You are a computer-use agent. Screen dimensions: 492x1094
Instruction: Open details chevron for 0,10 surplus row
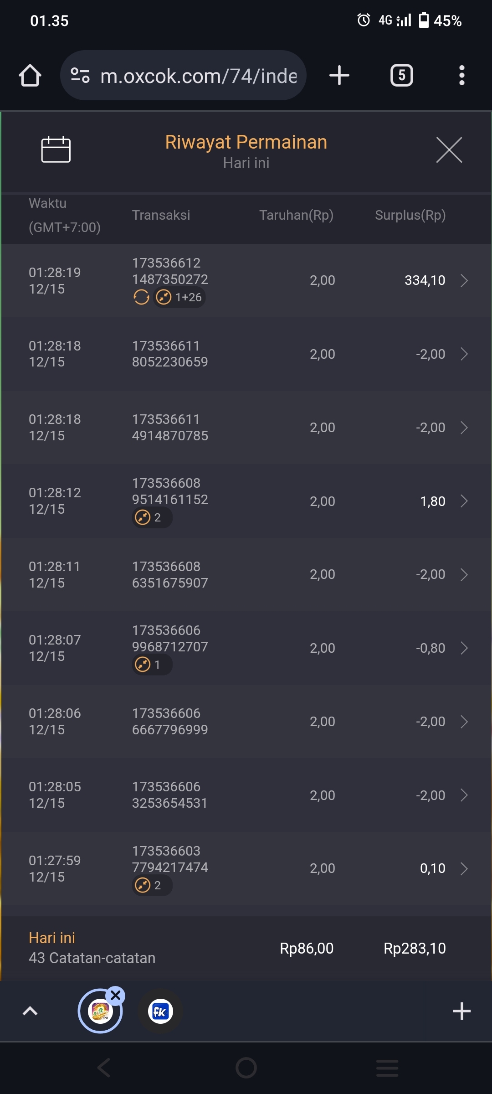[464, 868]
